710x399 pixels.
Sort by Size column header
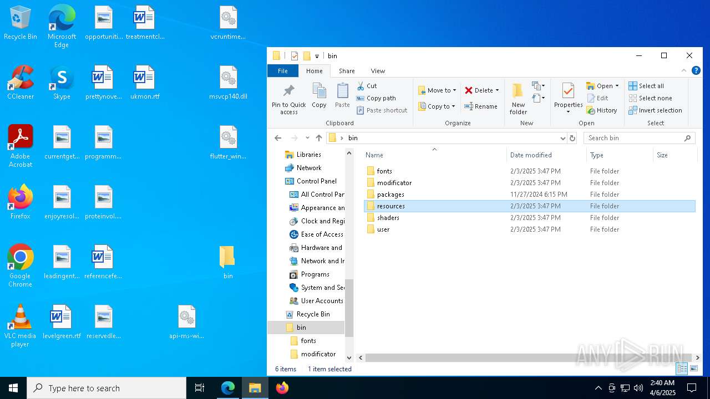[x=674, y=155]
